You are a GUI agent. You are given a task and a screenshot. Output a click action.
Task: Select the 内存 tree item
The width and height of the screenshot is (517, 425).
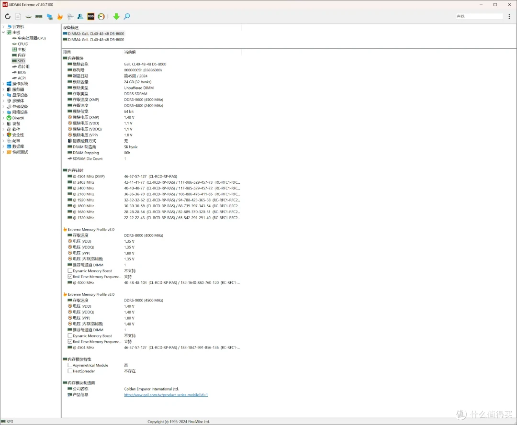[22, 55]
